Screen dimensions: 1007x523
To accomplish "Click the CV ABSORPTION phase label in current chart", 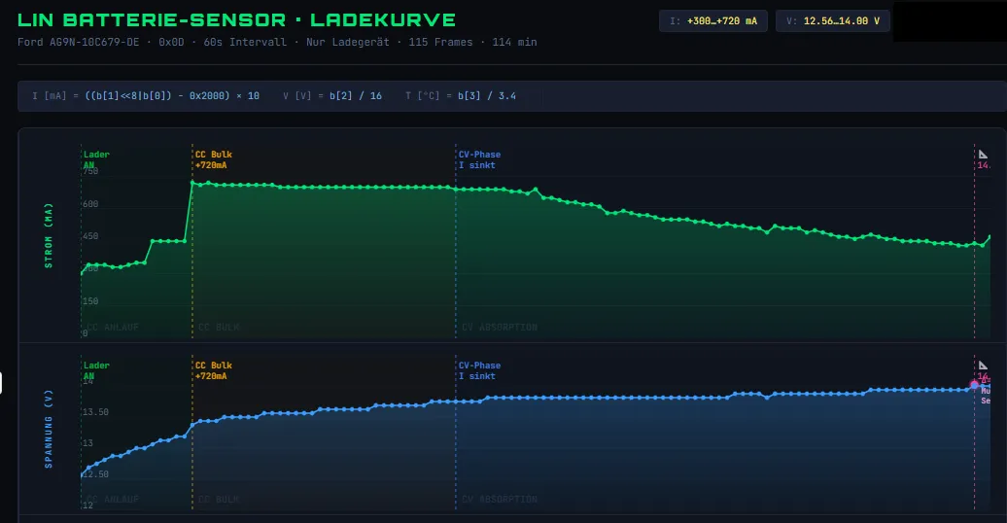I will click(x=499, y=328).
